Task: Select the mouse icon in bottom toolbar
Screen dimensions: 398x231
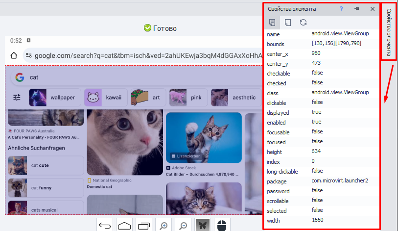Action: pos(222,226)
